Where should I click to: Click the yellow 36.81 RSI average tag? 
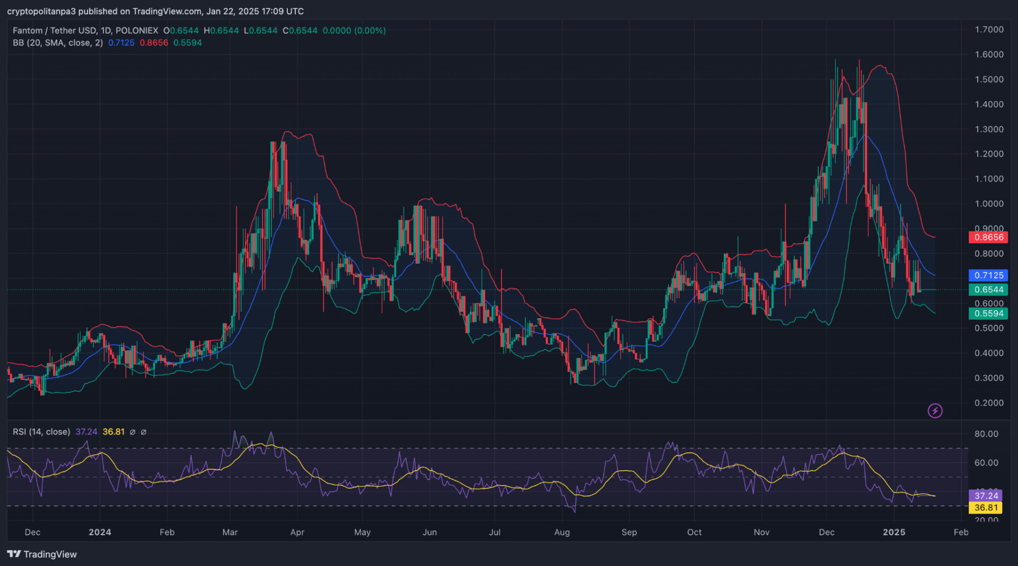986,507
